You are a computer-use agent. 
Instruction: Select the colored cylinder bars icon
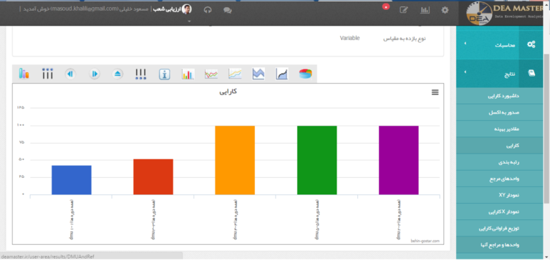point(24,74)
